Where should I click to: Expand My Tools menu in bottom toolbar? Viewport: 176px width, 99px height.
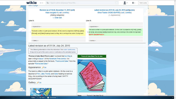[41, 98]
